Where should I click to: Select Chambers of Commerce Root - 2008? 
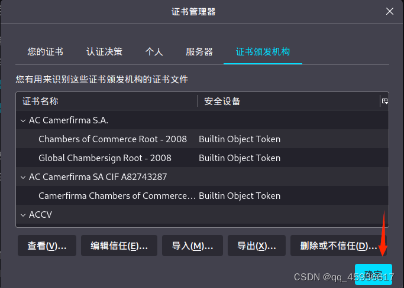coord(112,139)
